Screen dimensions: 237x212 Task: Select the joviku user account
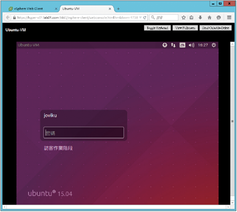[x=50, y=115]
